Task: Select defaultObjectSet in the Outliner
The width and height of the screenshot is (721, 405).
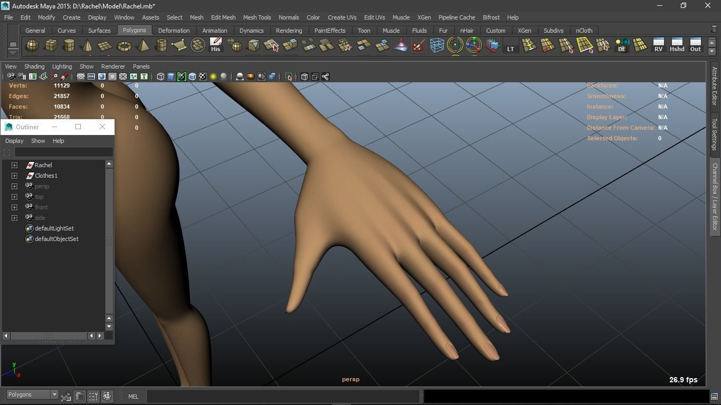Action: coord(56,239)
